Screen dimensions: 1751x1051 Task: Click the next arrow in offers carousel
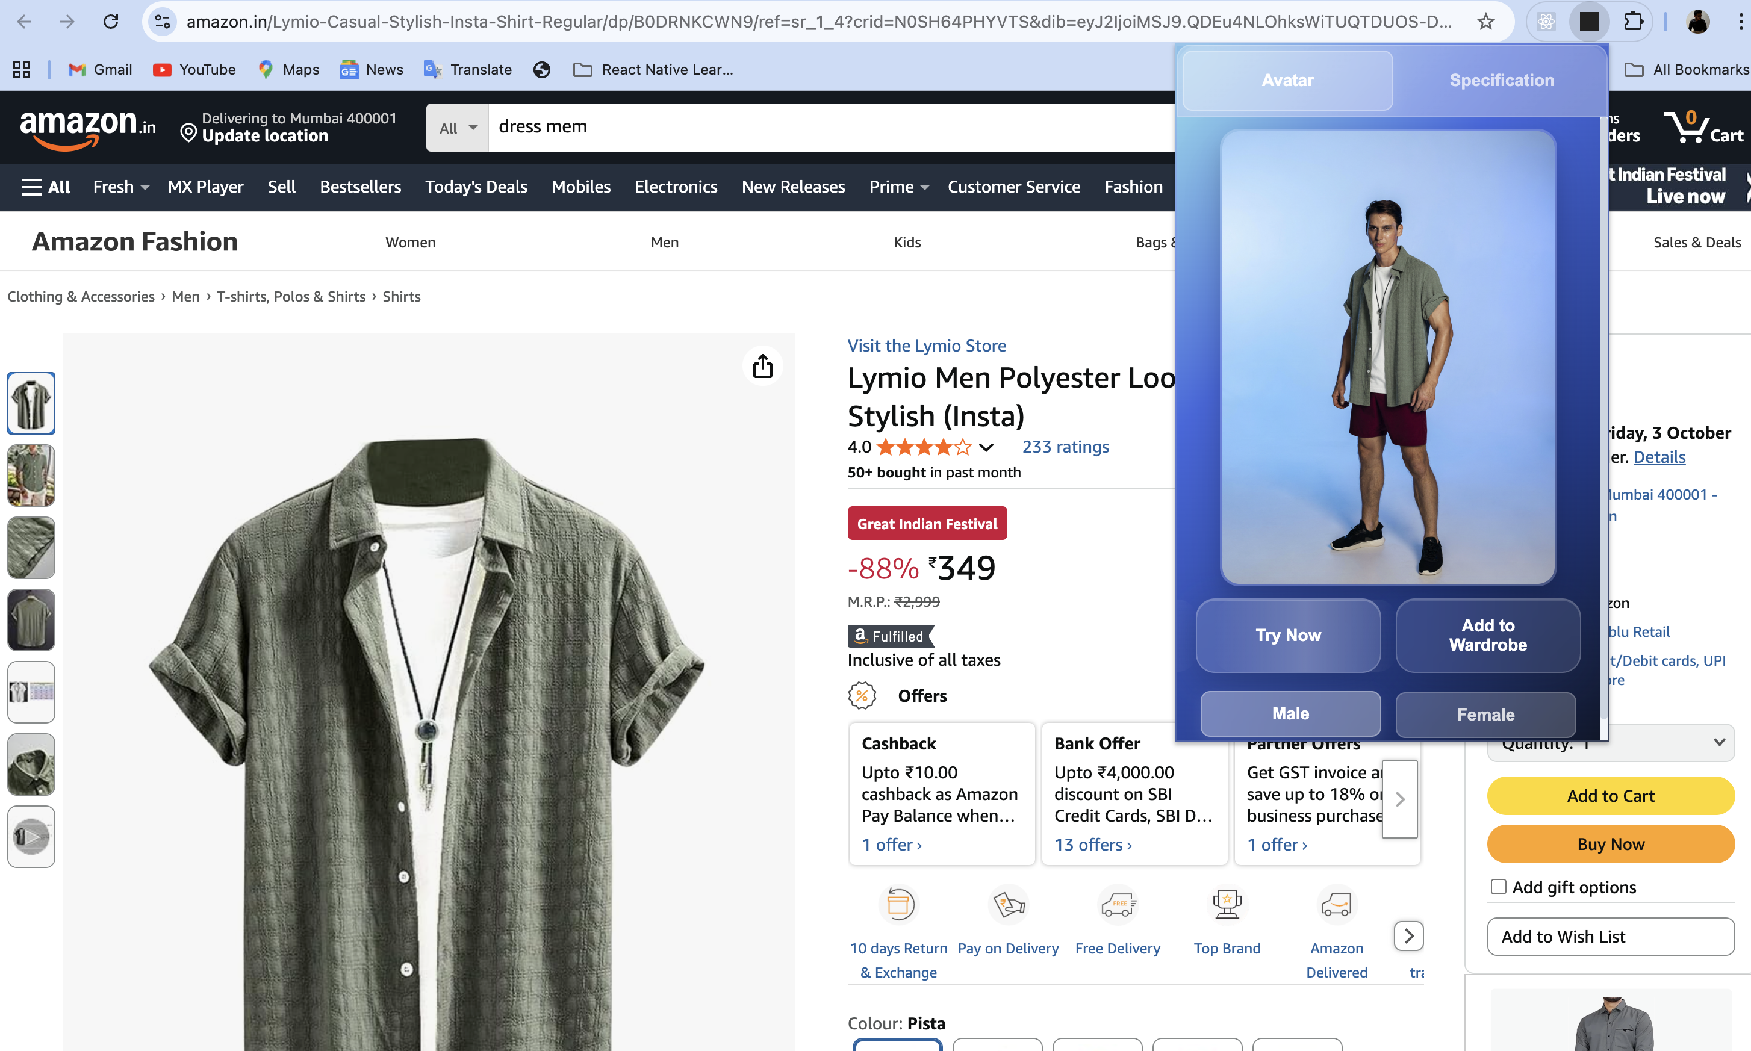[x=1400, y=799]
